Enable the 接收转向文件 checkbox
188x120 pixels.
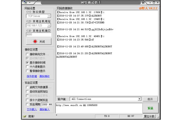27,54
